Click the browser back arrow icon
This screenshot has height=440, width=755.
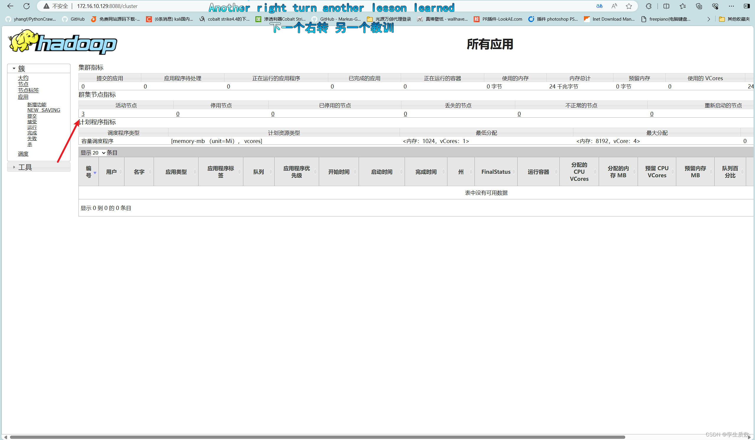coord(10,6)
